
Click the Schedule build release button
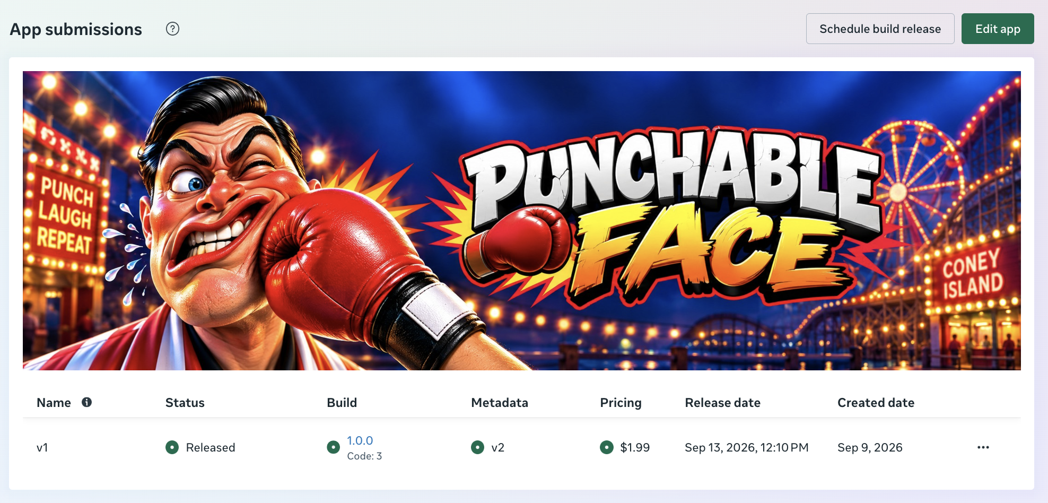tap(880, 29)
